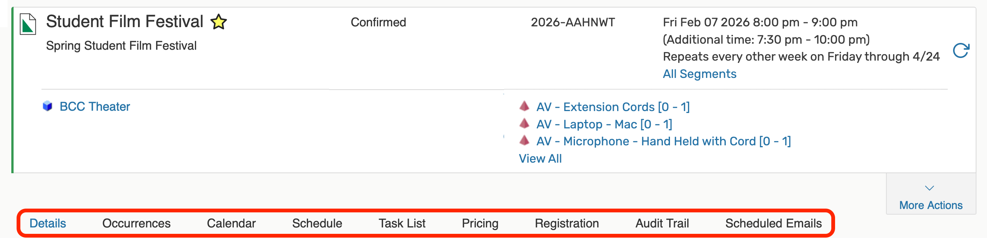This screenshot has height=244, width=987.
Task: Select the Audit Trail tab
Action: coord(662,223)
